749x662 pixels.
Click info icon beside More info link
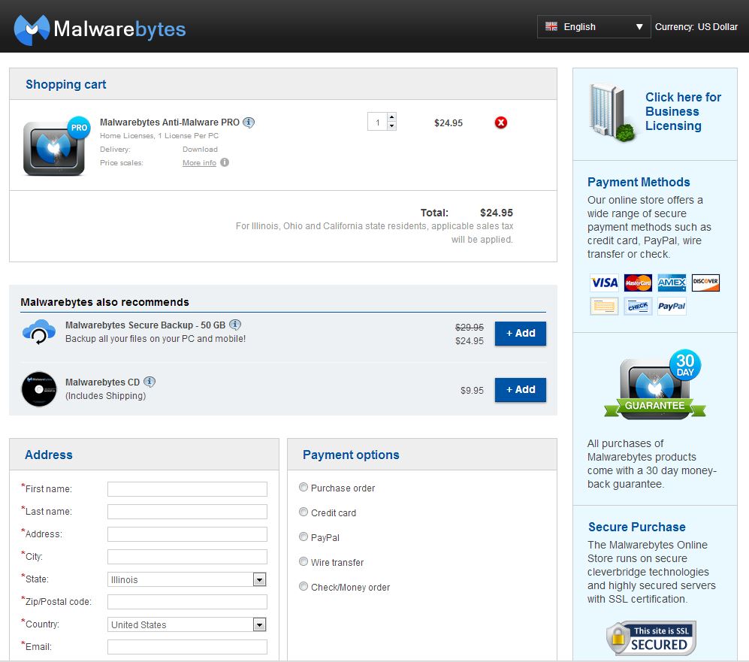pyautogui.click(x=225, y=162)
